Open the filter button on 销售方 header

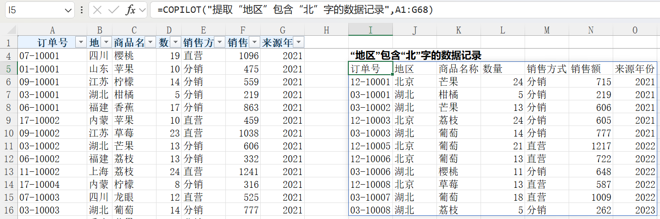(220, 43)
